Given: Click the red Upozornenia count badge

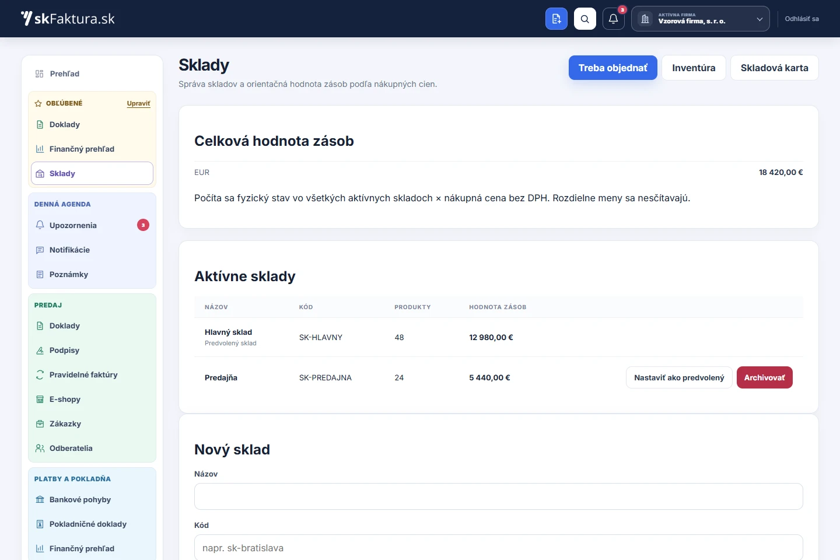Looking at the screenshot, I should [x=143, y=225].
